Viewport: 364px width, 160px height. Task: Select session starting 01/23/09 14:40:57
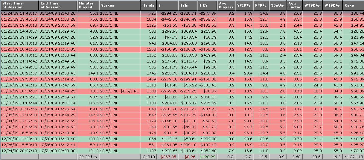tap(182, 31)
